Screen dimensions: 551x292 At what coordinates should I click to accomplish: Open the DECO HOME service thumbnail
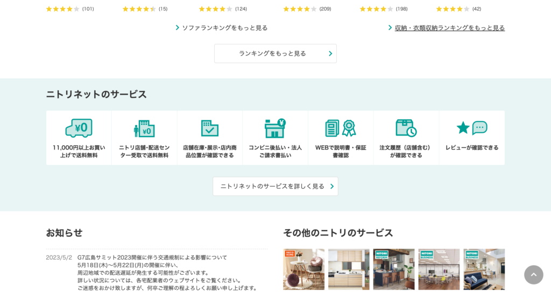[303, 269]
